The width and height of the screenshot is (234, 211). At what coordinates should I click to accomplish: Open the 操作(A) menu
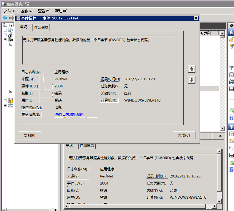27,11
